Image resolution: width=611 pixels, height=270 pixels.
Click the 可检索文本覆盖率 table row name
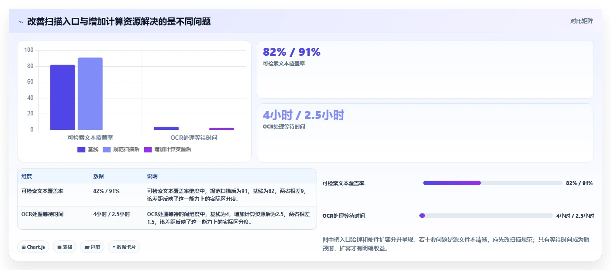(x=42, y=191)
